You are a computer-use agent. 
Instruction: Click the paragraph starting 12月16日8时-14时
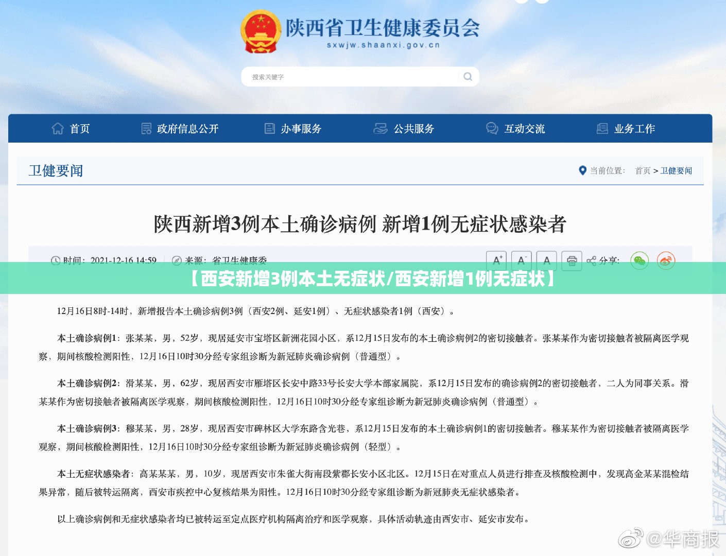pos(256,311)
